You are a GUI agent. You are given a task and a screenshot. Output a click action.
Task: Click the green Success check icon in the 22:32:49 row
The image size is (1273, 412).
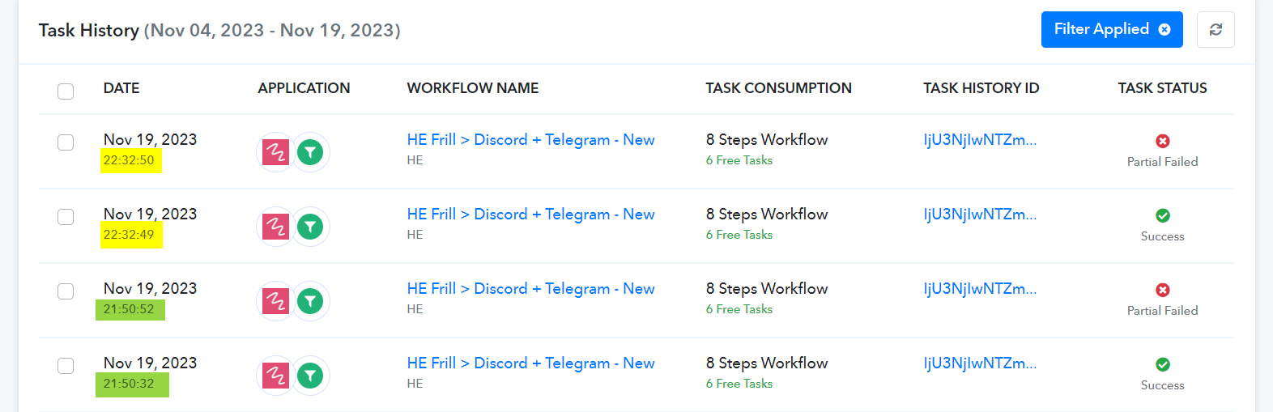pos(1163,215)
